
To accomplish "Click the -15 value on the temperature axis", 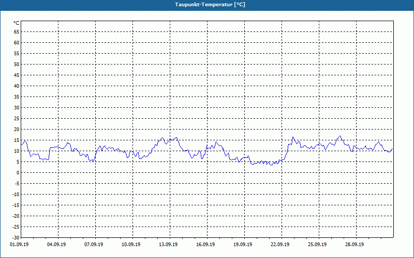I will pyautogui.click(x=16, y=205).
